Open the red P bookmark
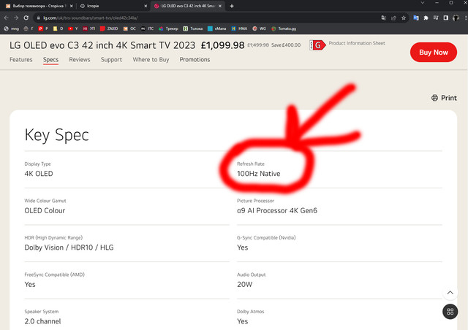Screen dimensions: 468x330 point(43,28)
